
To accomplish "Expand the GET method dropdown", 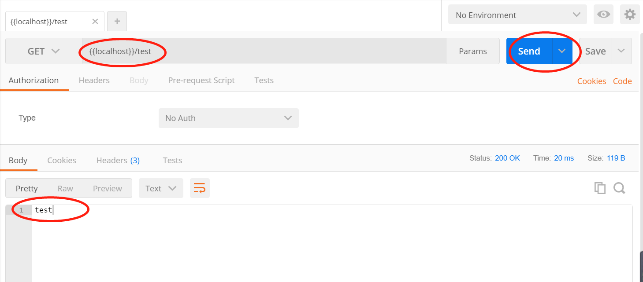I will tap(44, 51).
